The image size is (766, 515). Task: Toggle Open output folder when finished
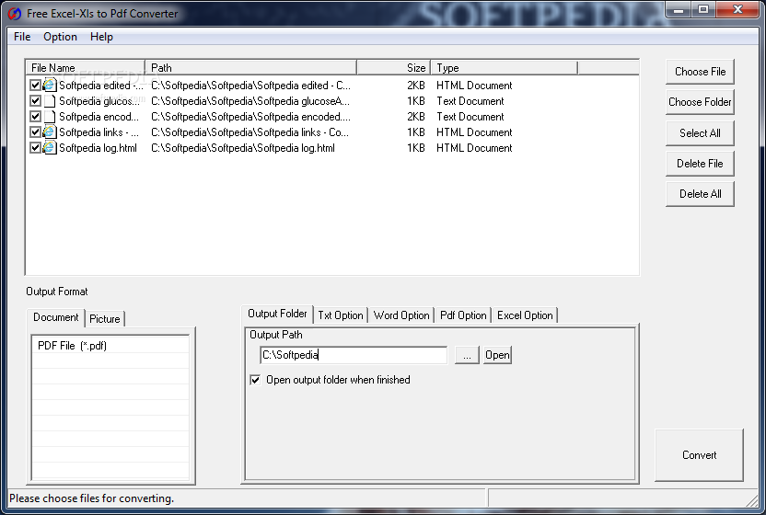coord(255,380)
